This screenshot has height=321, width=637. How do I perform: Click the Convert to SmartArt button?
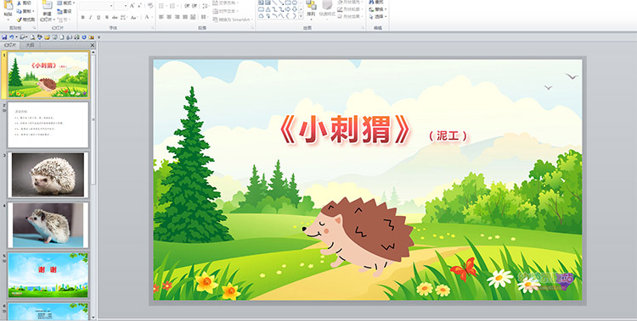pos(233,19)
